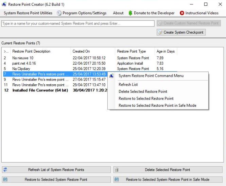
Task: Open the About menu
Action: (118, 13)
